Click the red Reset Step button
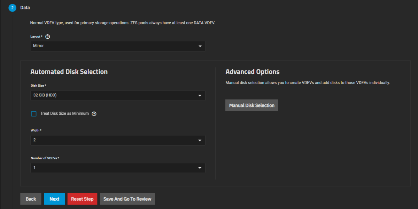Screen dimensions: 418x209 click(82, 199)
